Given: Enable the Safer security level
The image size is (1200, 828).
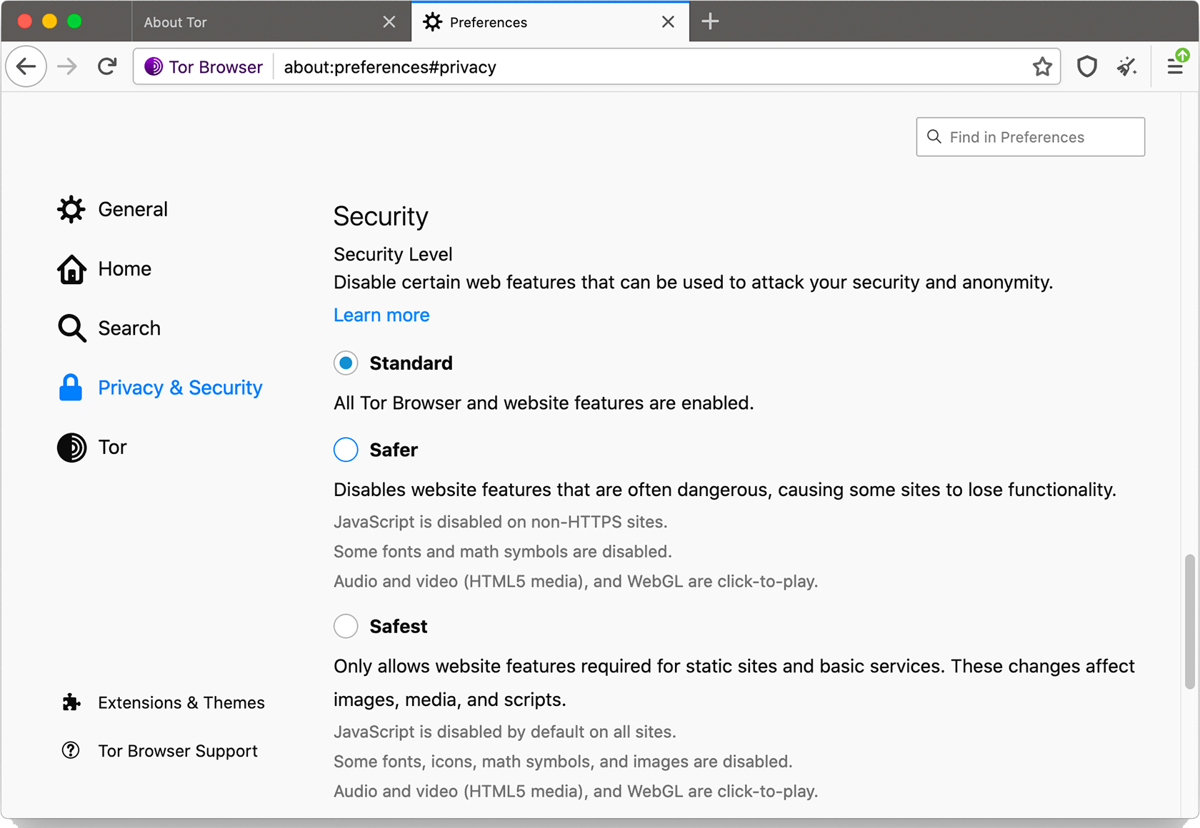Looking at the screenshot, I should pyautogui.click(x=346, y=450).
